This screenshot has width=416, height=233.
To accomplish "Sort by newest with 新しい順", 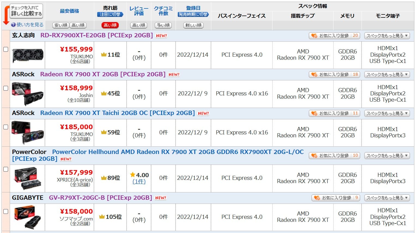I will click(x=193, y=25).
